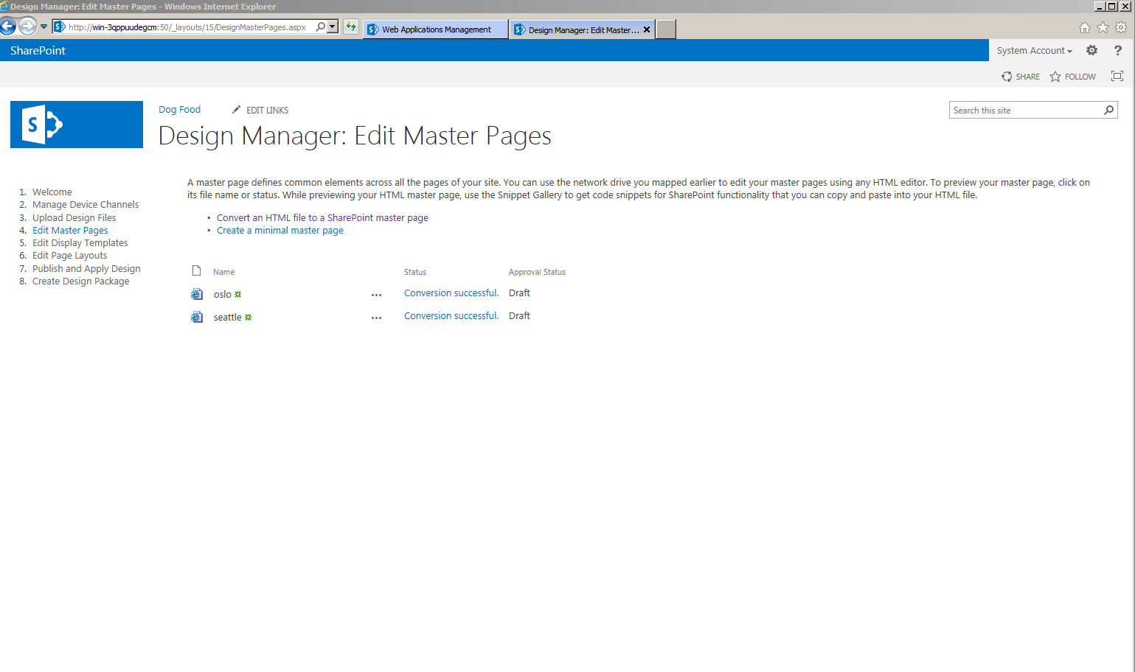The width and height of the screenshot is (1135, 672).
Task: Click Create a minimal master page link
Action: [x=280, y=230]
